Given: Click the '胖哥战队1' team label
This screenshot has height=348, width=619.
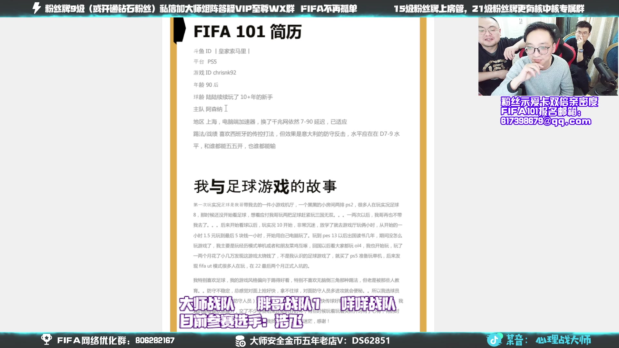Looking at the screenshot, I should (x=288, y=304).
